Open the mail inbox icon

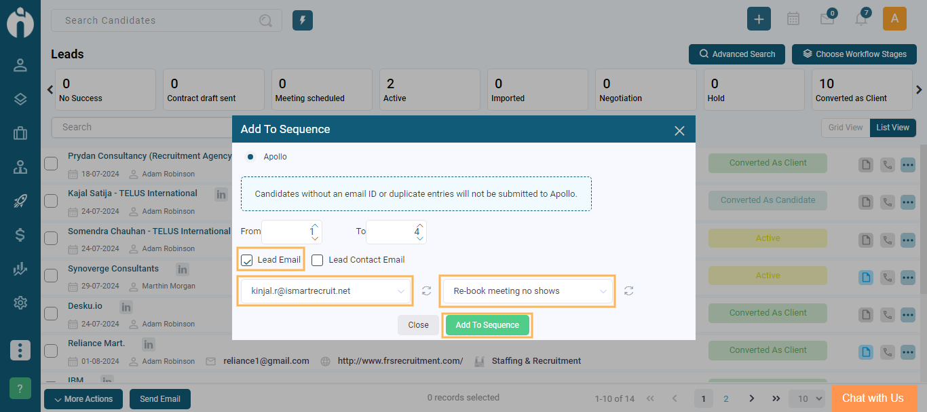[827, 19]
